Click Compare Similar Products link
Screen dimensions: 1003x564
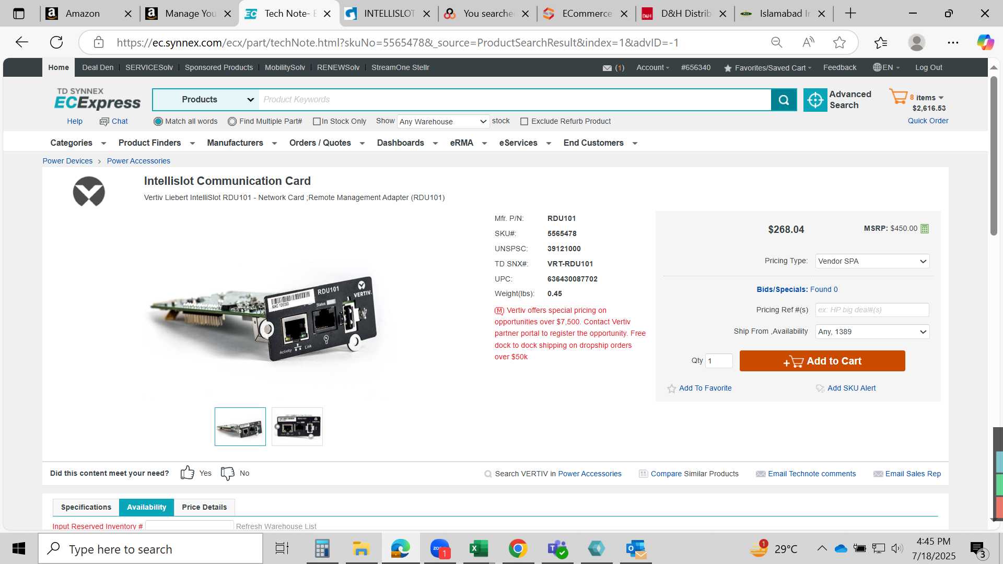point(694,474)
